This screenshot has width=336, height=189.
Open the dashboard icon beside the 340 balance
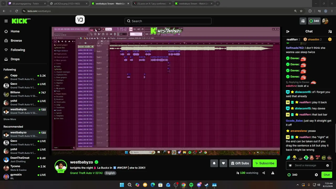[303, 21]
